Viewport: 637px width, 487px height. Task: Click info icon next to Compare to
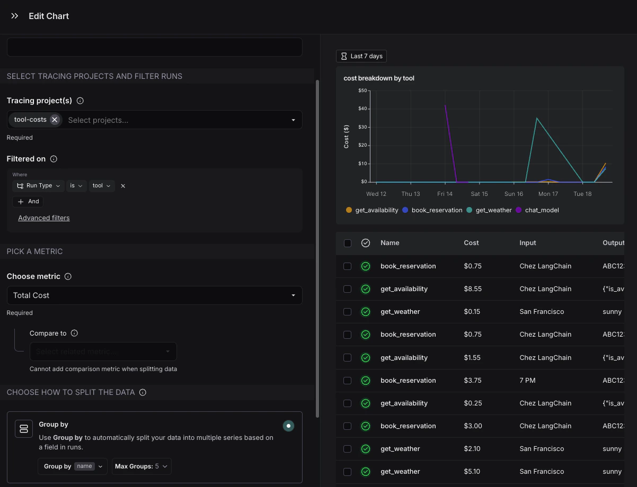(x=74, y=333)
